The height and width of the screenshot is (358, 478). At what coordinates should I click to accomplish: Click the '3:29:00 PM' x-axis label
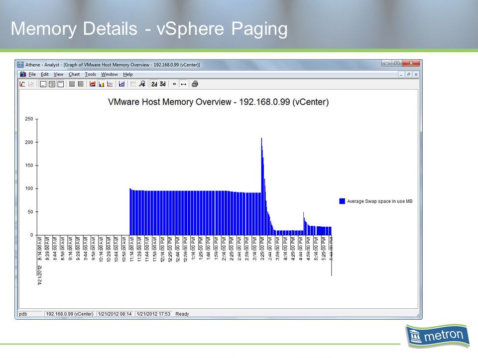(262, 249)
